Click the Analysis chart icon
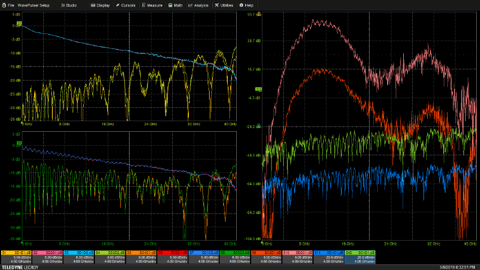The height and width of the screenshot is (270, 480). click(x=190, y=5)
